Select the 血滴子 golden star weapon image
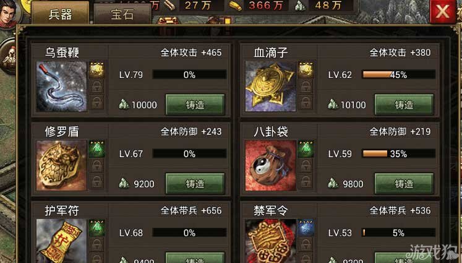 [270, 87]
